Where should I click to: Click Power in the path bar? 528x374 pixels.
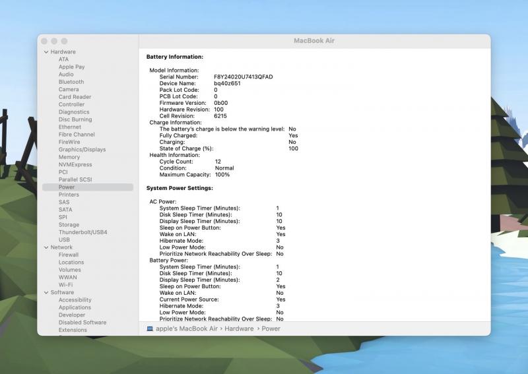(271, 329)
